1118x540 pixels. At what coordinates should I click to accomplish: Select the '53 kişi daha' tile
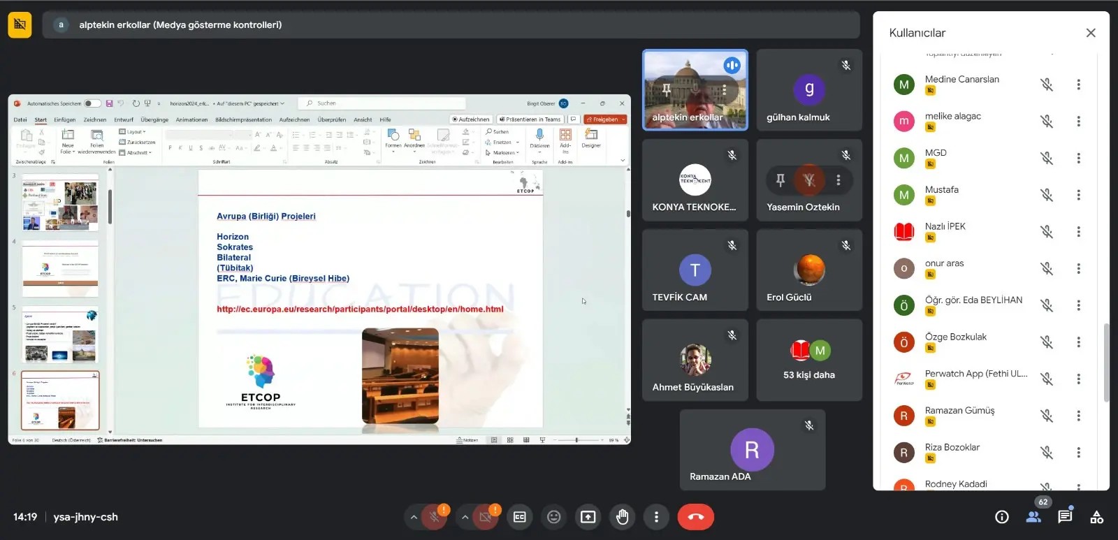pos(809,360)
